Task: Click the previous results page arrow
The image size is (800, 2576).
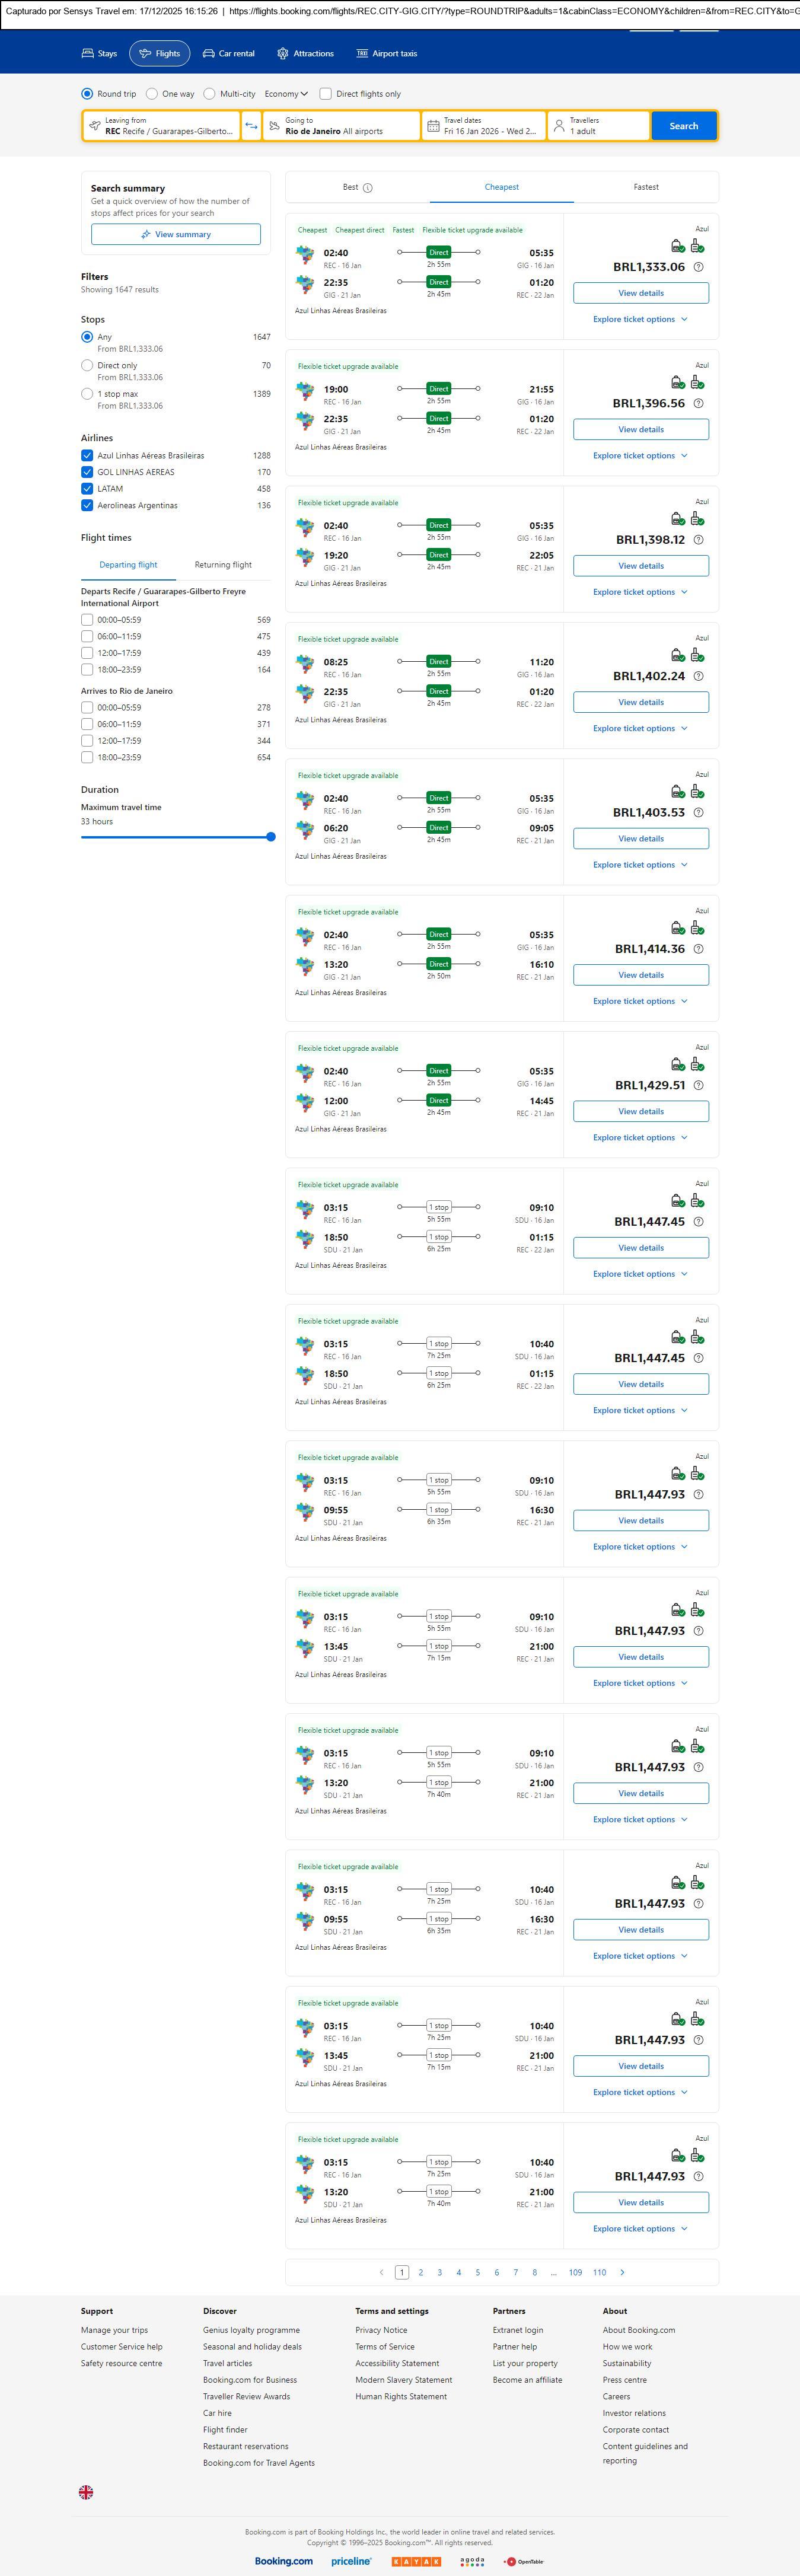Action: 381,2272
